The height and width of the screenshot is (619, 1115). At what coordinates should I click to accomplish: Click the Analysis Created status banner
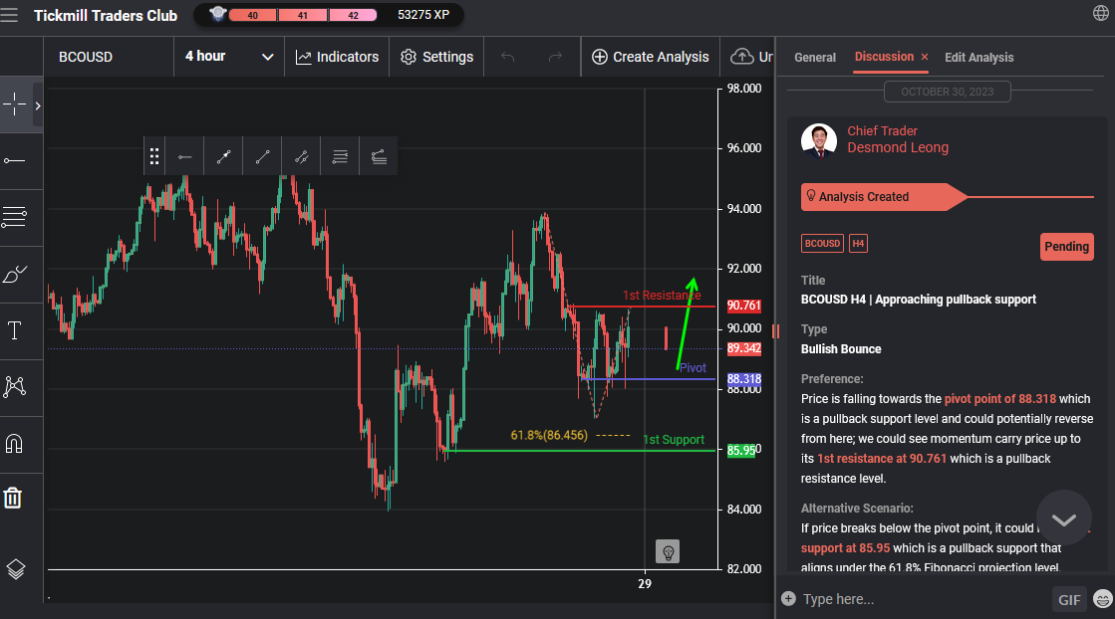point(884,197)
